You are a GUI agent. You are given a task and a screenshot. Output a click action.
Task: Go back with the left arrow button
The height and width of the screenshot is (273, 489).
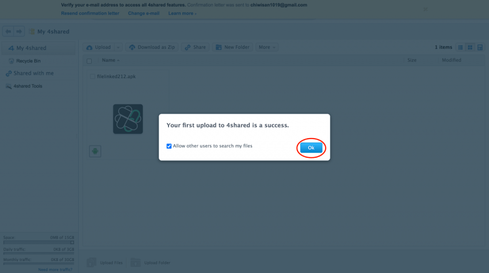point(8,31)
